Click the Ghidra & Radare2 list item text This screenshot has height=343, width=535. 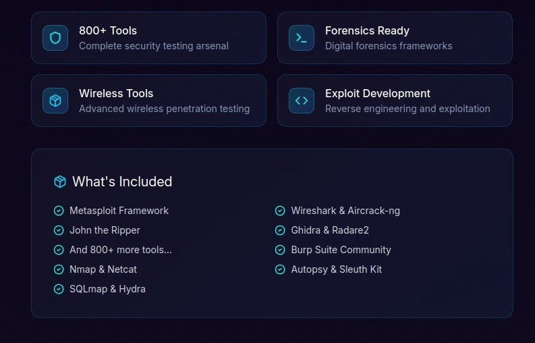(x=330, y=230)
